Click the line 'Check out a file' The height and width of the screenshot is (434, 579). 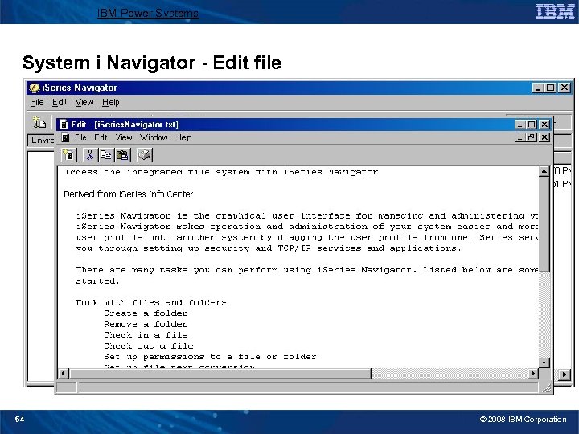click(149, 346)
